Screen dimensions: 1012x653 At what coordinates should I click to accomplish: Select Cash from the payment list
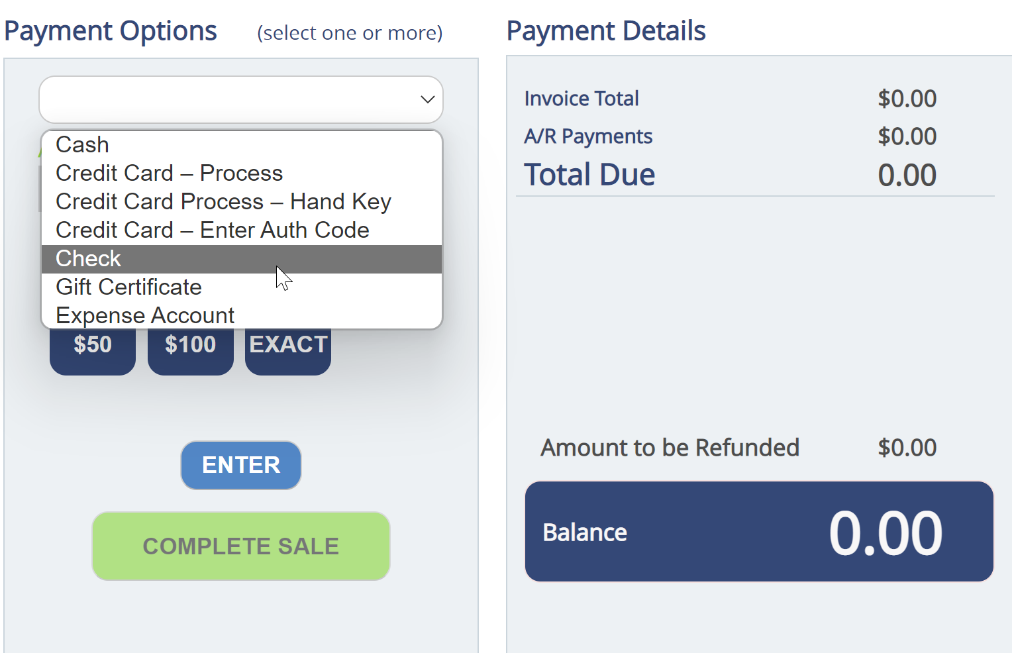point(83,144)
